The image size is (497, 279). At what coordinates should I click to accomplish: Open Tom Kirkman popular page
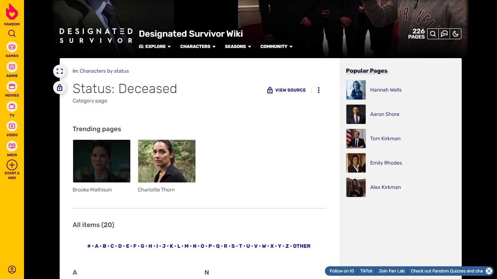click(x=385, y=138)
